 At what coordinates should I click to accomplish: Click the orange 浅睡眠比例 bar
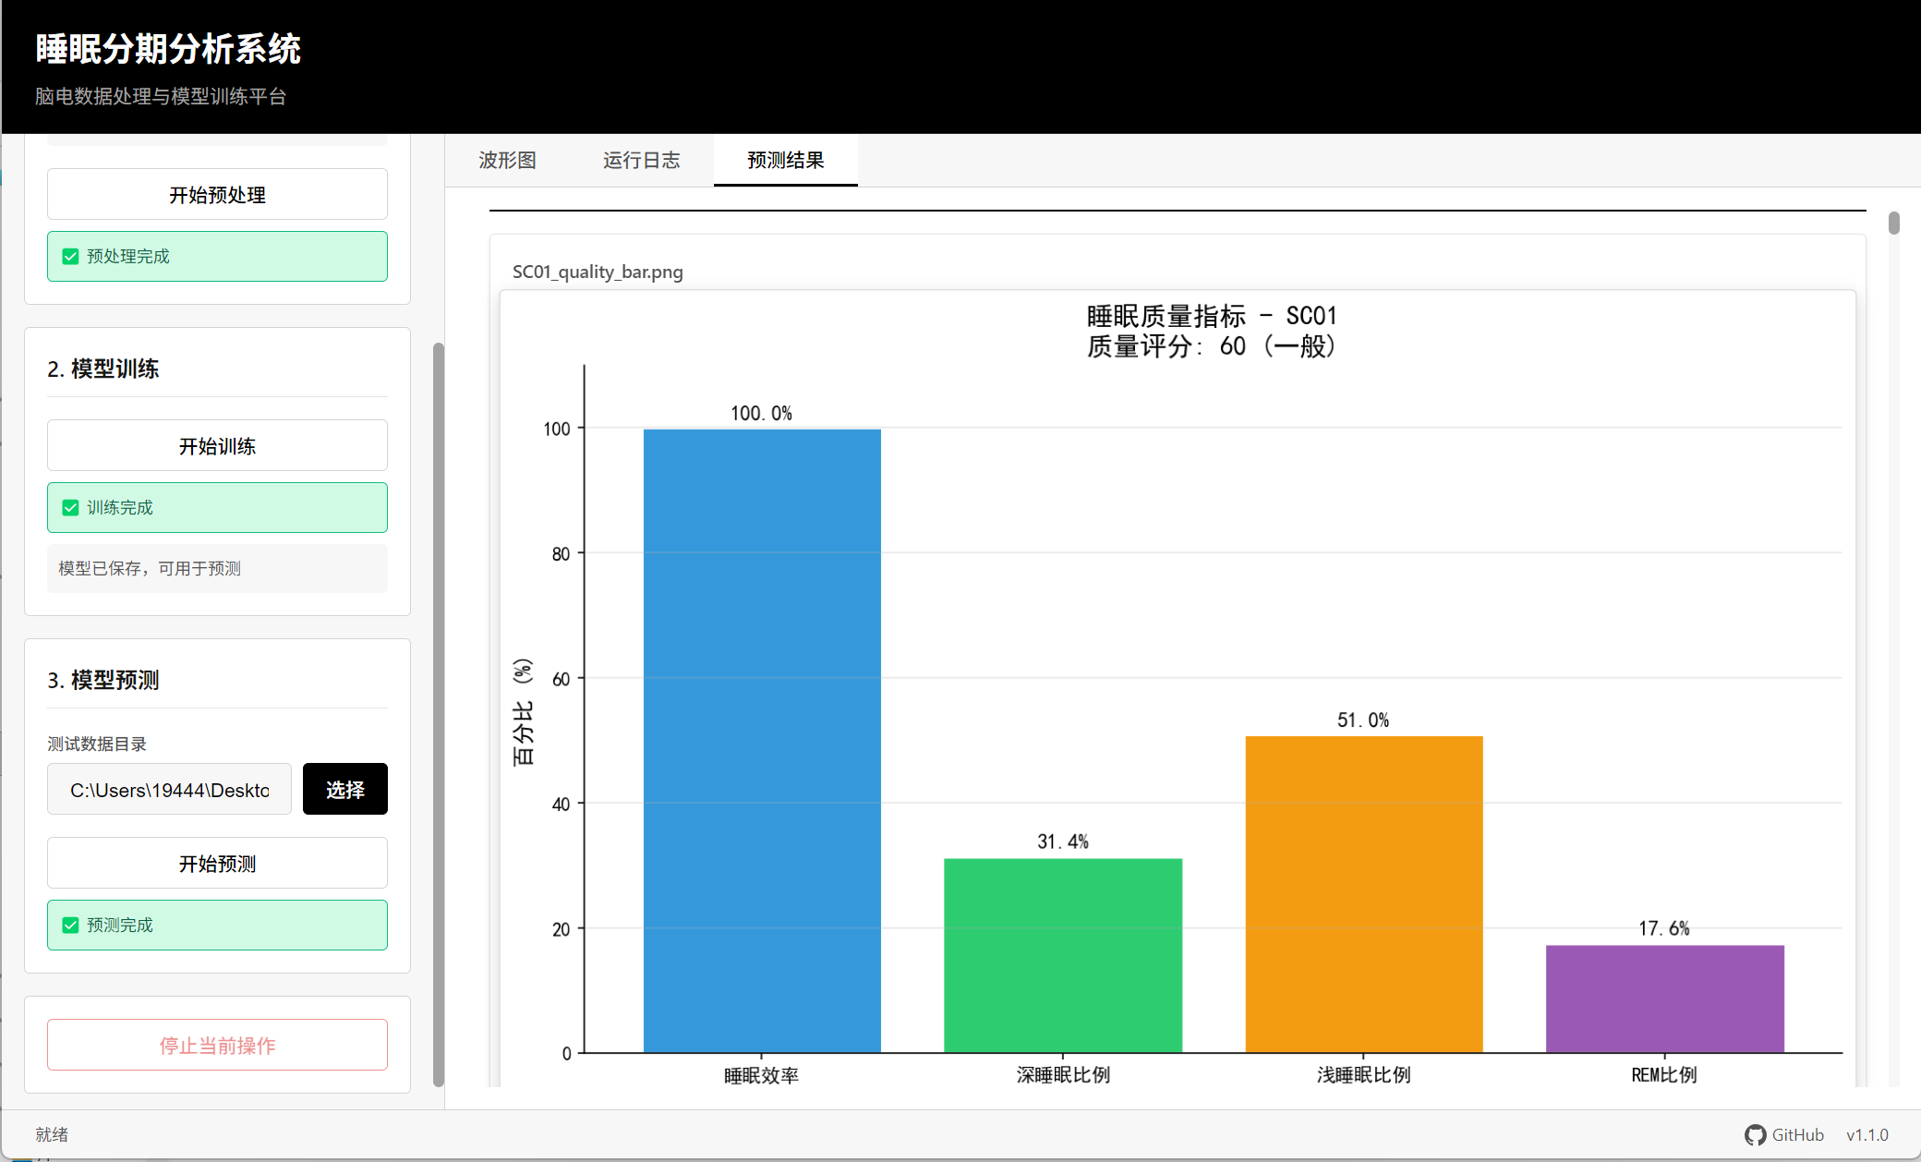point(1363,894)
